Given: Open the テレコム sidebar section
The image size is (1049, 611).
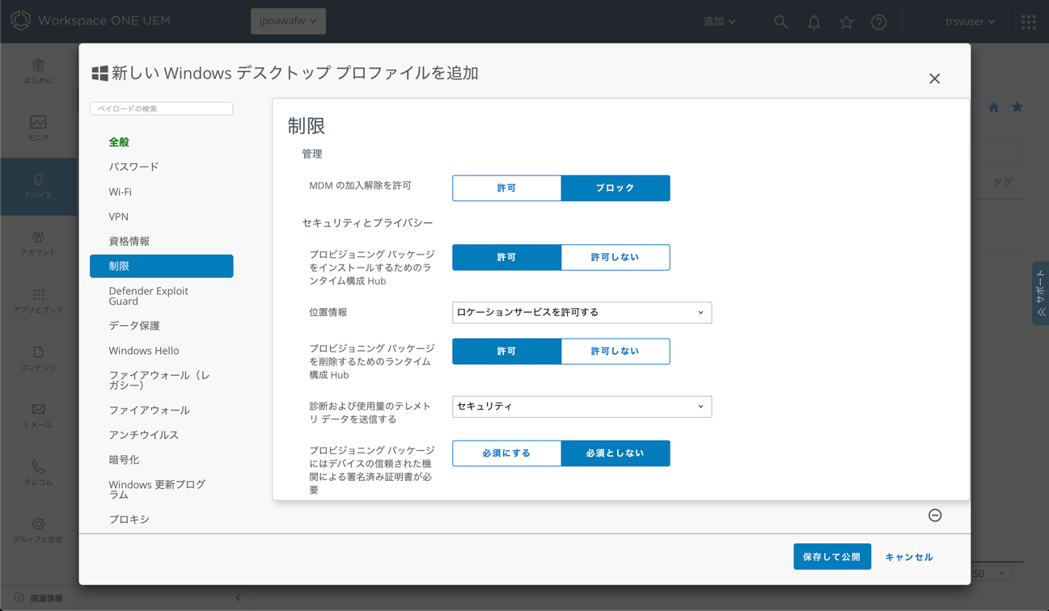Looking at the screenshot, I should pyautogui.click(x=38, y=474).
